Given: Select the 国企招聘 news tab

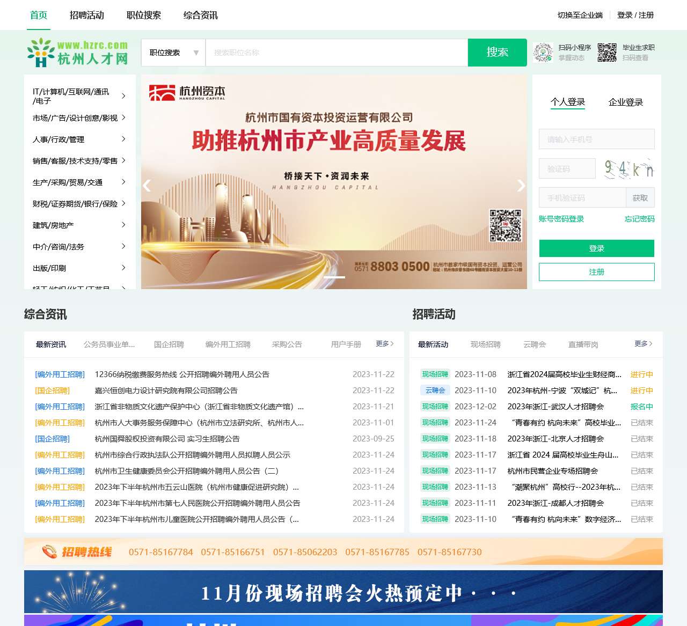Looking at the screenshot, I should click(169, 344).
